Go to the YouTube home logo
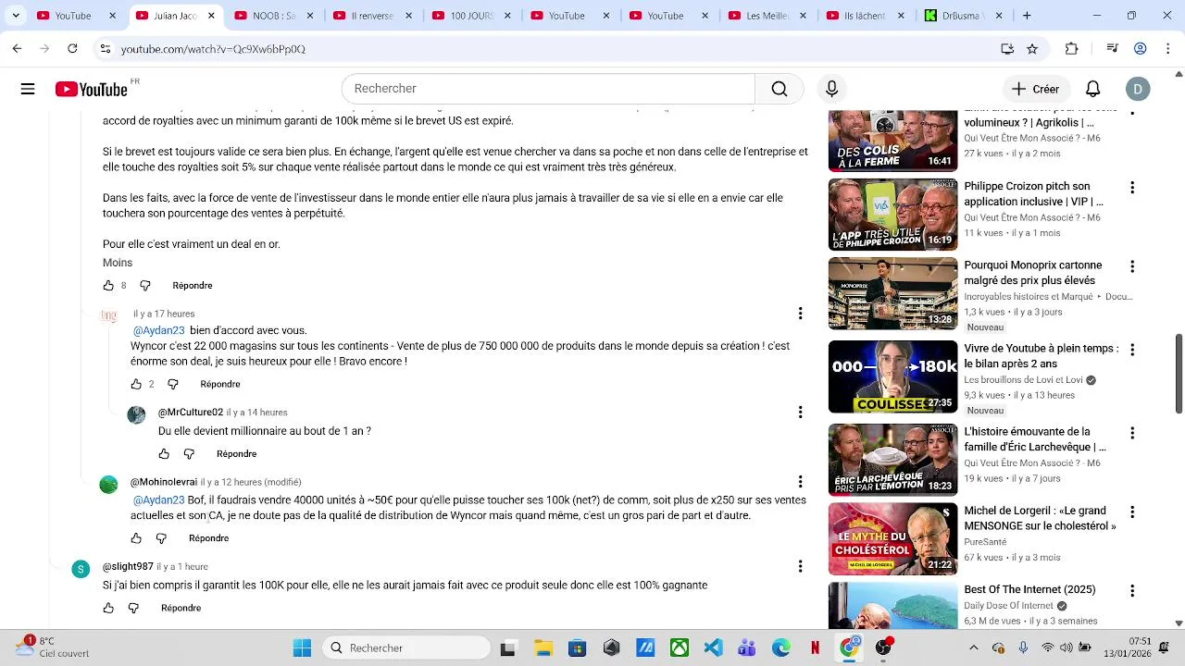Viewport: 1185px width, 666px height. [91, 89]
